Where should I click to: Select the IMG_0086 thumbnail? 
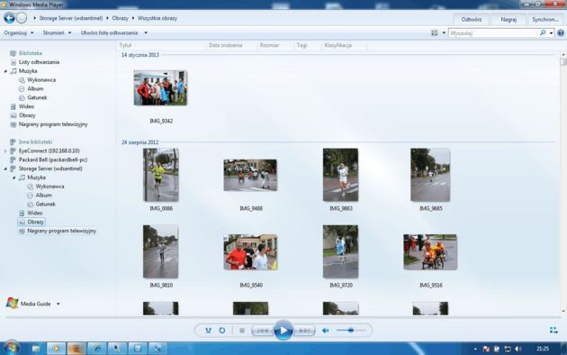click(160, 175)
